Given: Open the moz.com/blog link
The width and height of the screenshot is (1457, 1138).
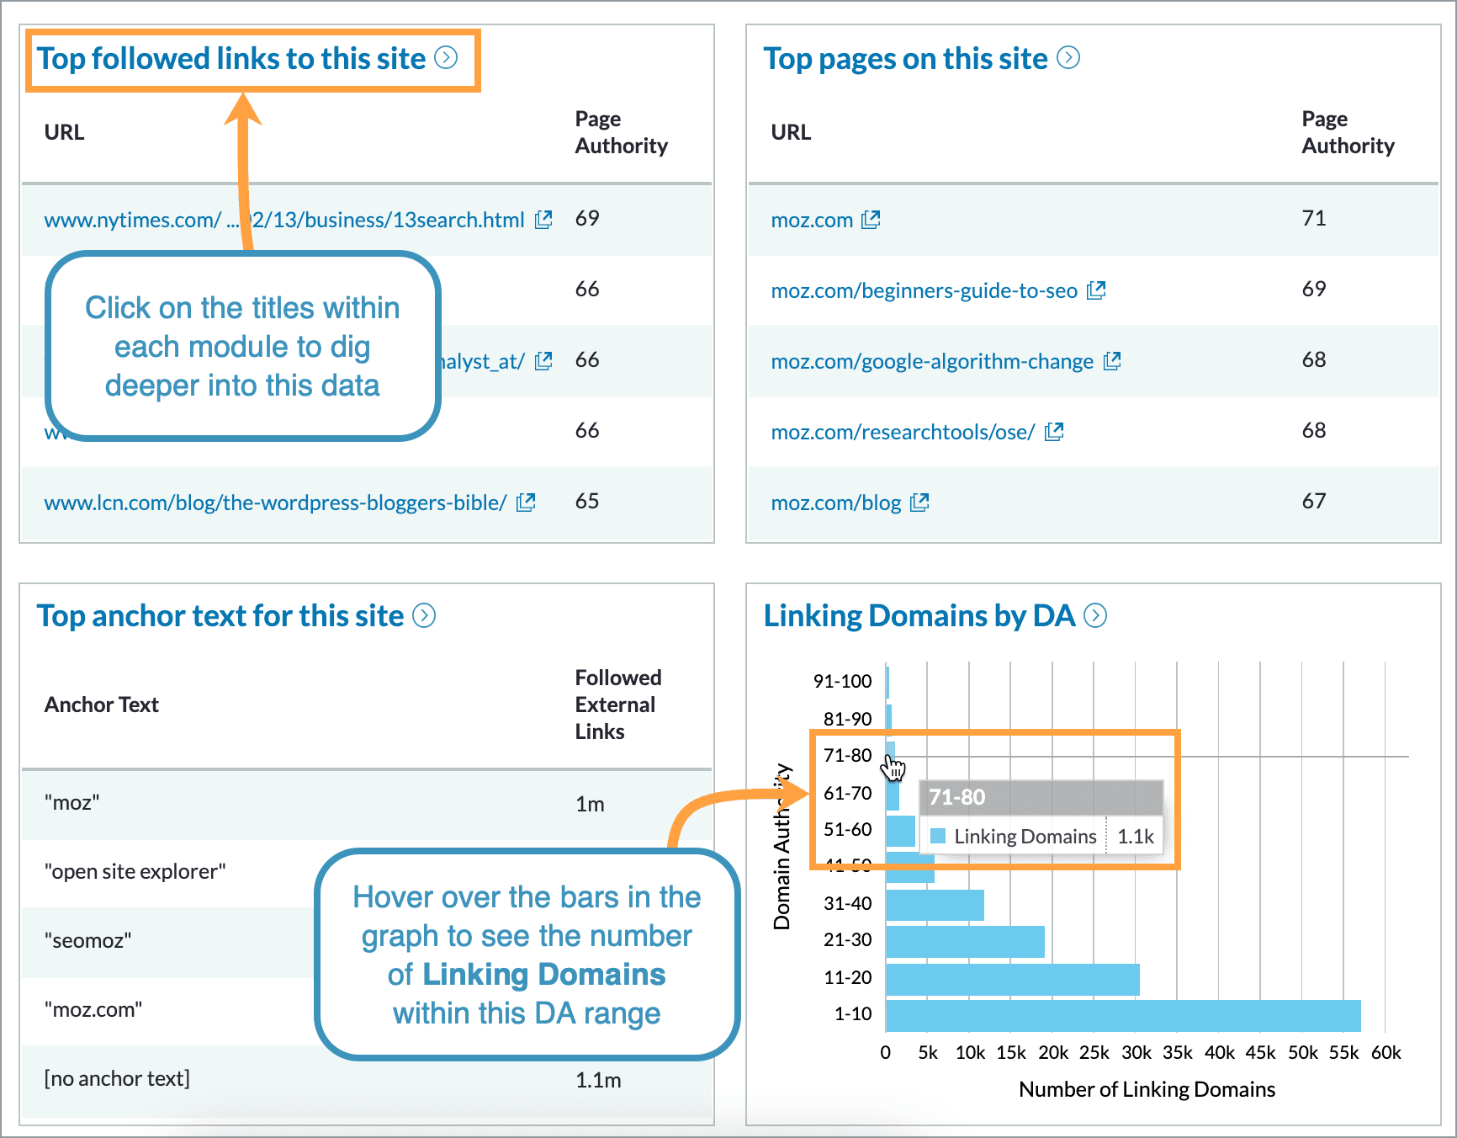Looking at the screenshot, I should coord(835,503).
